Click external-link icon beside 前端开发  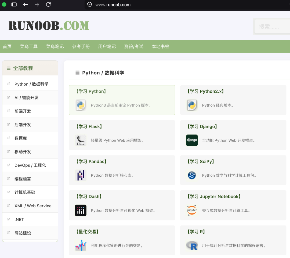(9, 111)
